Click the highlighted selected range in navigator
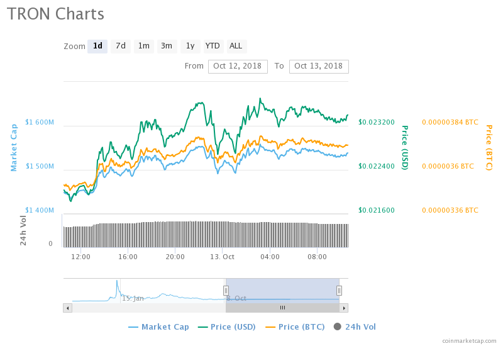 (x=282, y=291)
